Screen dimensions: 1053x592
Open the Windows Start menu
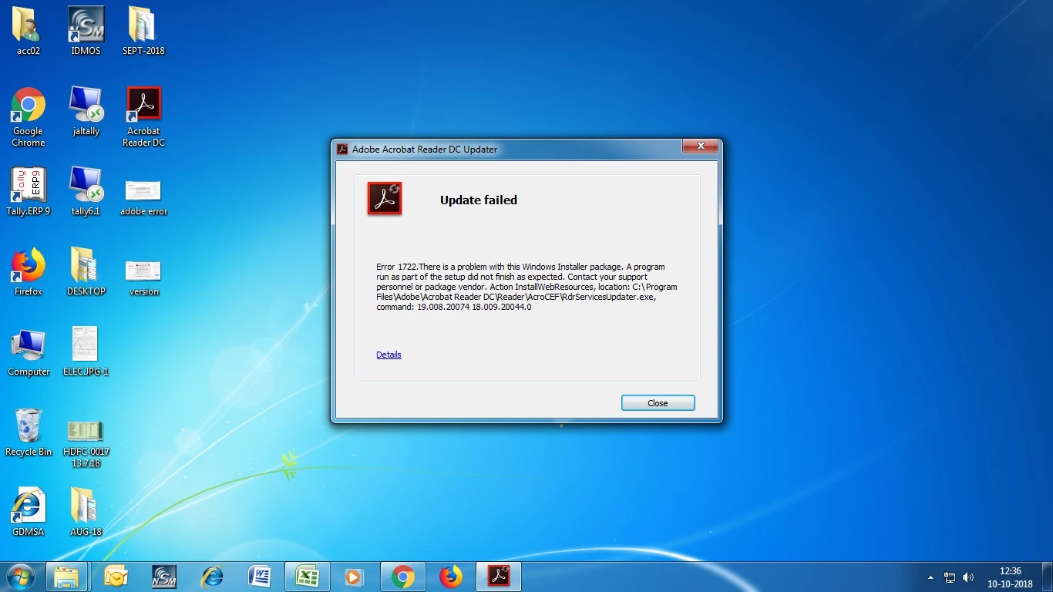20,577
